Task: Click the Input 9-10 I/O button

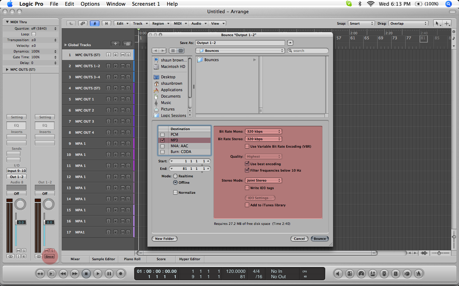Action: tap(16, 171)
